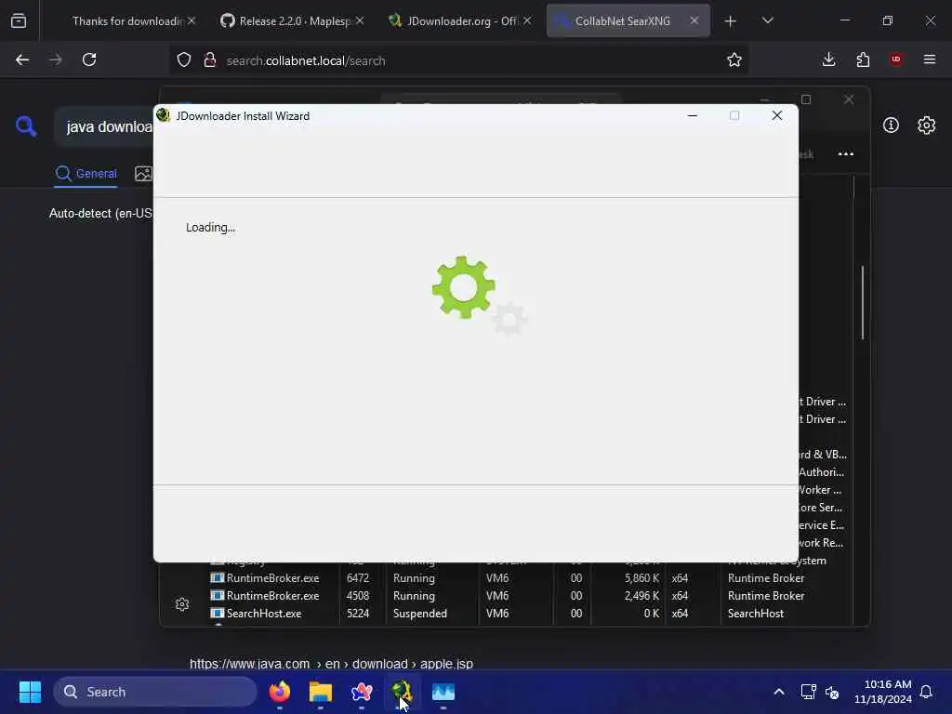This screenshot has height=714, width=952.
Task: Maximize the Task Manager window
Action: point(806,99)
